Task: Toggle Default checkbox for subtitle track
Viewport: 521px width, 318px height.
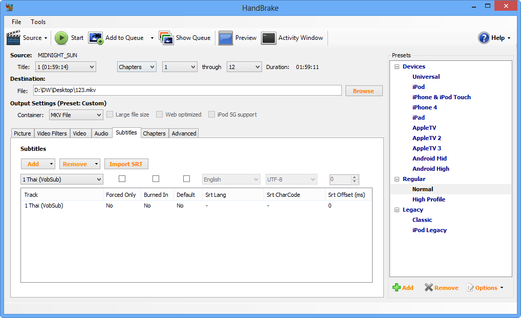Action: [x=187, y=179]
